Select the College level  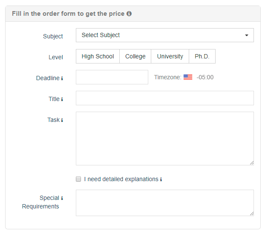click(x=135, y=57)
